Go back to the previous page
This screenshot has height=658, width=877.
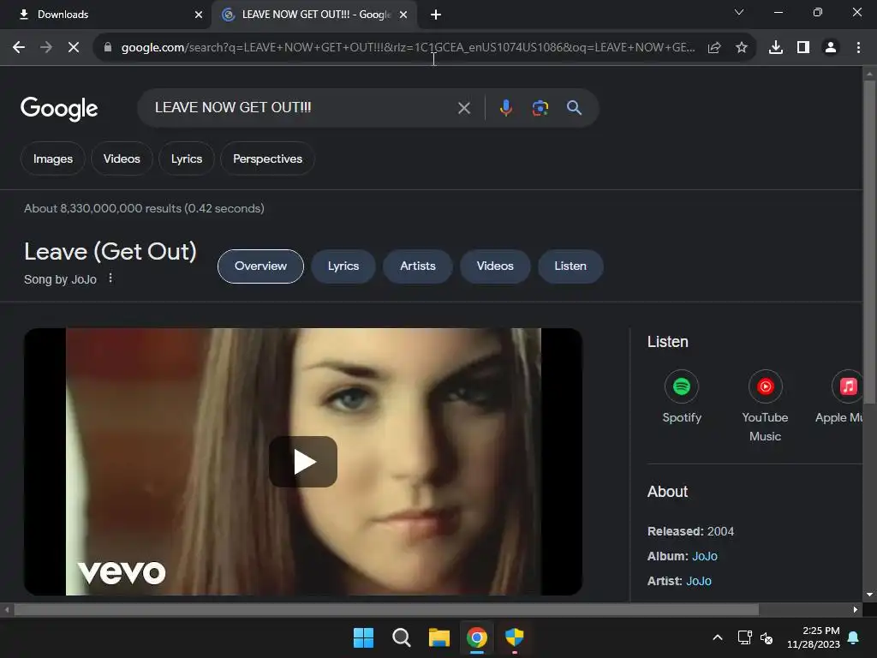[x=19, y=48]
